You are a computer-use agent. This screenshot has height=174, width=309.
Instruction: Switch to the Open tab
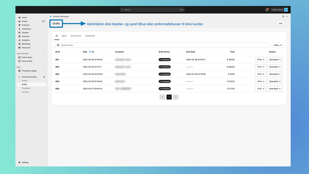click(x=64, y=36)
